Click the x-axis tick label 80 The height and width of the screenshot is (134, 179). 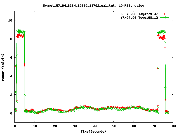[x=173, y=126]
